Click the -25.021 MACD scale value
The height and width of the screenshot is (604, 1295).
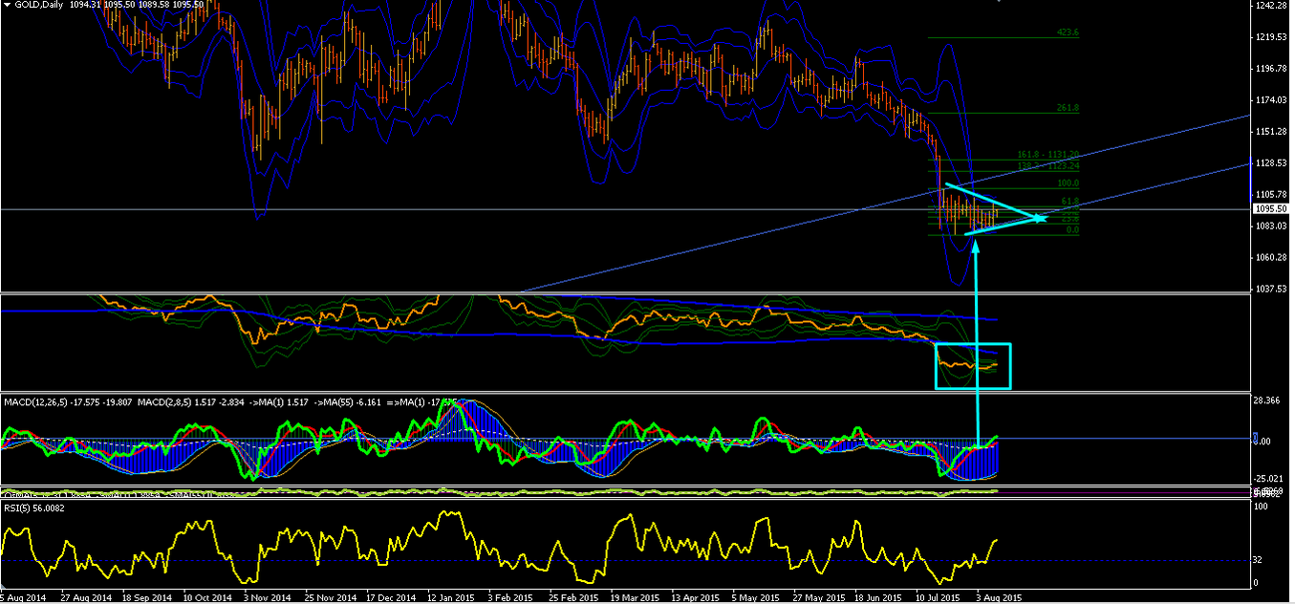pyautogui.click(x=1266, y=480)
